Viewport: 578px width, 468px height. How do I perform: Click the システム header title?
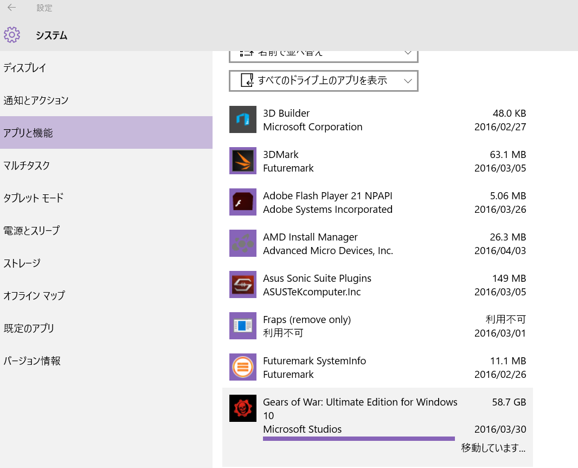[x=51, y=35]
